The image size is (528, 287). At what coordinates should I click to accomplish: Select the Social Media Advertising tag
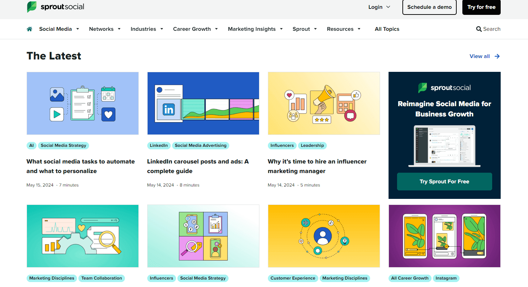pyautogui.click(x=200, y=145)
